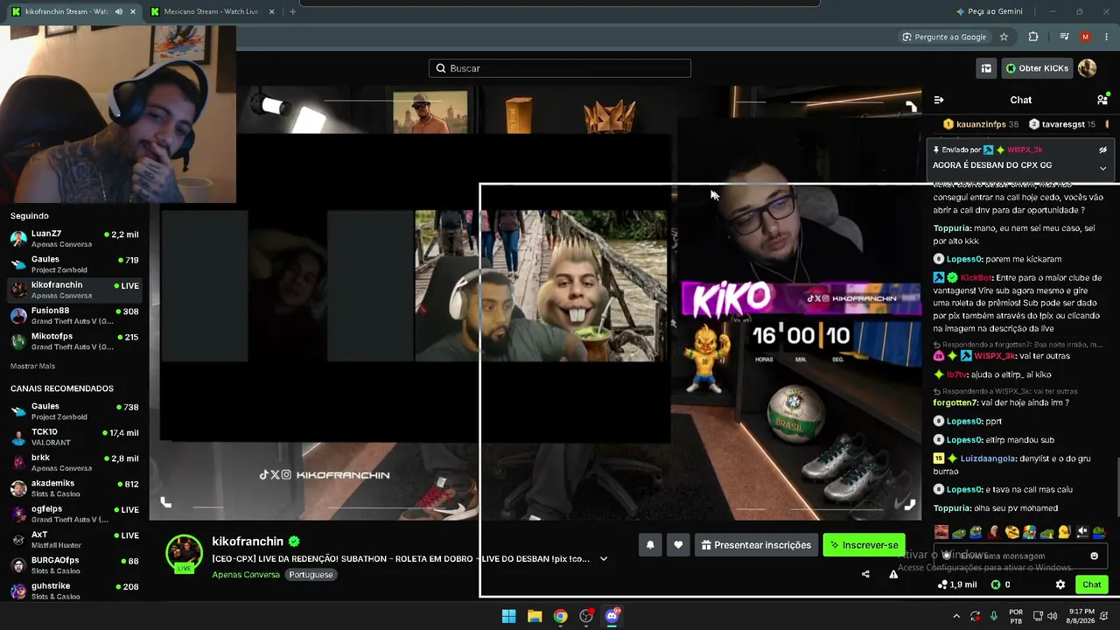This screenshot has height=630, width=1120.
Task: Open the Kick user profile avatar
Action: (x=1087, y=68)
